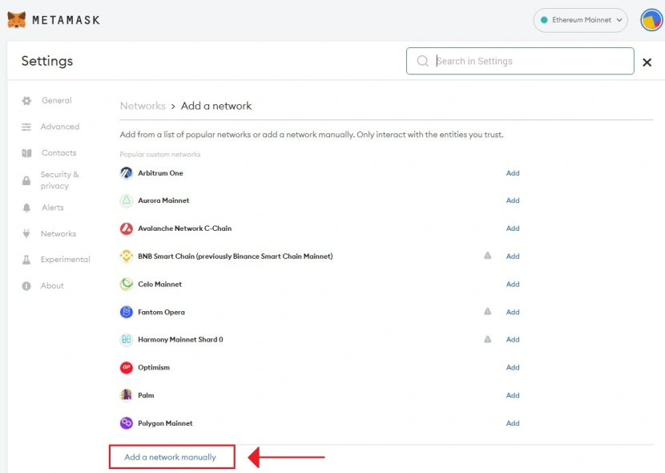Click the Aurora Mainnet logo
Viewport: 665px width, 473px height.
(127, 200)
